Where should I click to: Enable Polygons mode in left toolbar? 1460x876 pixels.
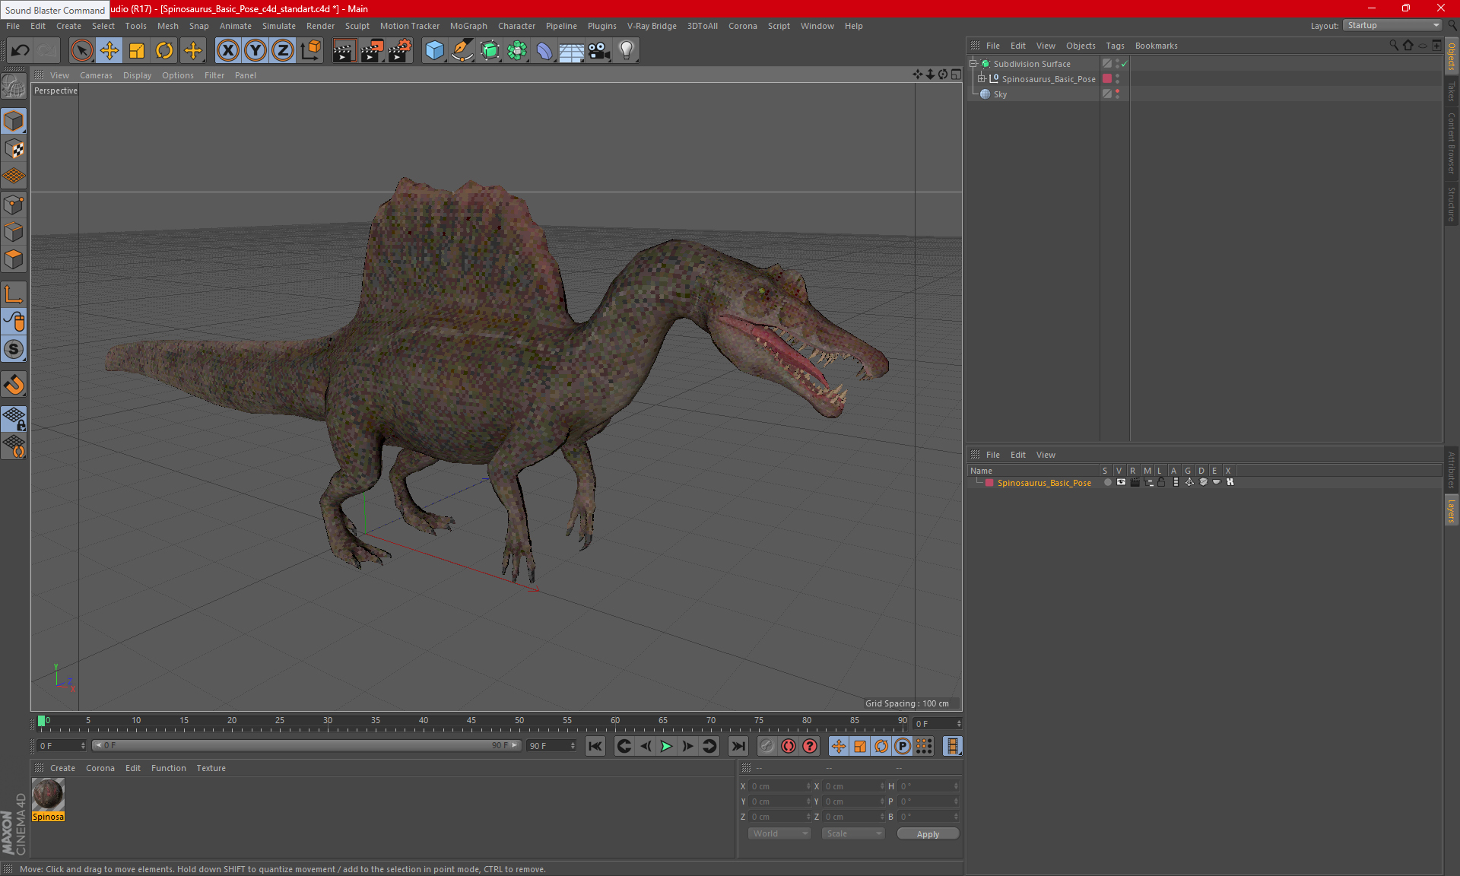tap(14, 260)
